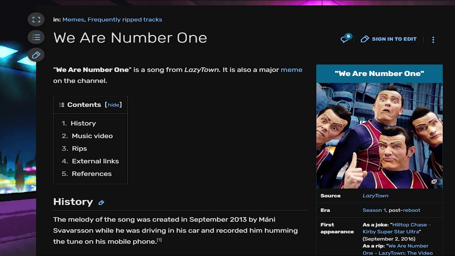Open the Memes category link

click(x=73, y=20)
